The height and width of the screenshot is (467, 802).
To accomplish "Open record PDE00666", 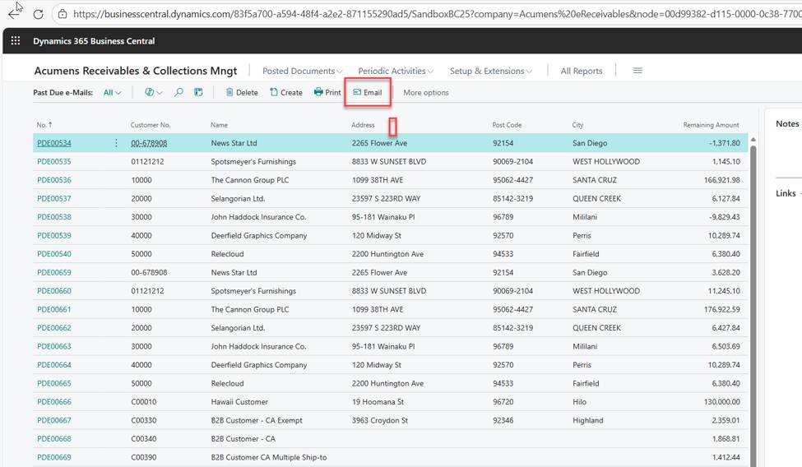I will pyautogui.click(x=53, y=402).
